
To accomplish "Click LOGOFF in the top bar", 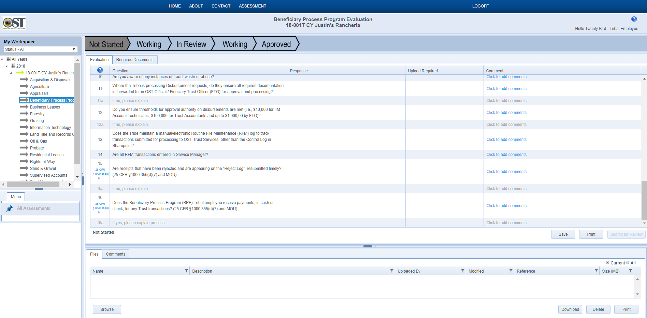I will point(480,6).
